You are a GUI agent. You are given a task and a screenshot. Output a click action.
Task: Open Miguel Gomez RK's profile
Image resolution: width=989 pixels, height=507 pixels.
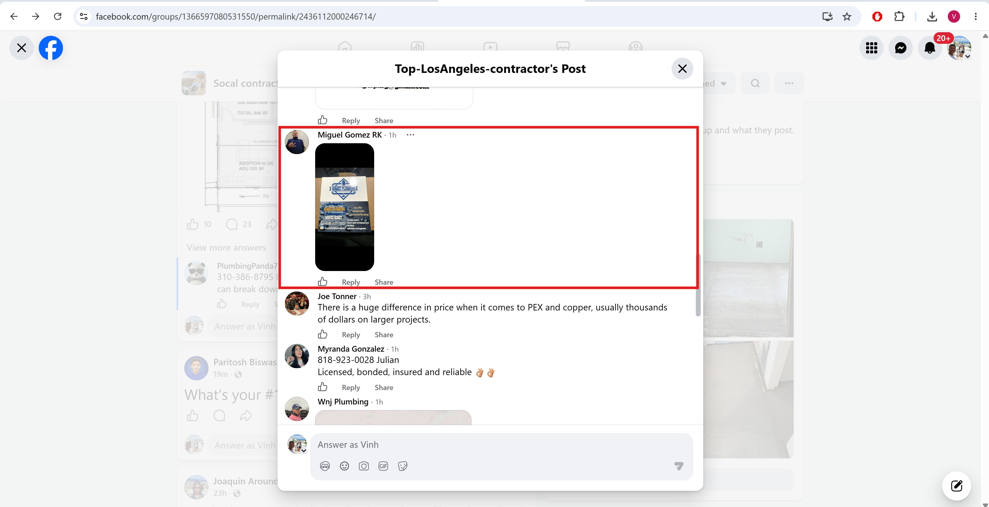tap(350, 135)
